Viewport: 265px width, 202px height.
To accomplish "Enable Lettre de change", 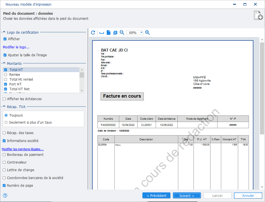I will coord(4,170).
